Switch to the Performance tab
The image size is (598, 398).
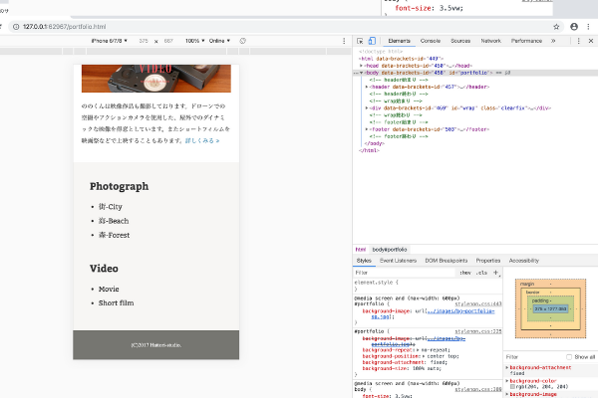[526, 41]
